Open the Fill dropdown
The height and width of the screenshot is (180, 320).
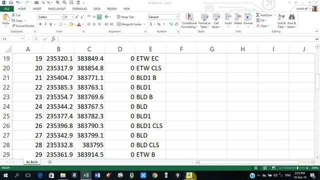(261, 20)
